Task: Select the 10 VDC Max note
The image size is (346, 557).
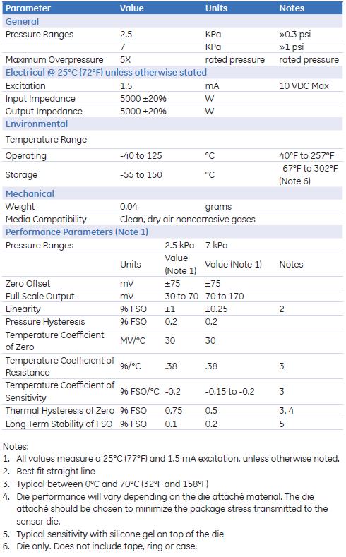Action: (304, 85)
